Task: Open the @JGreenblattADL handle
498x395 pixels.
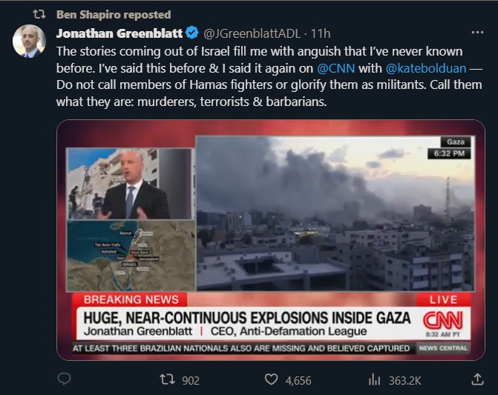Action: 252,33
